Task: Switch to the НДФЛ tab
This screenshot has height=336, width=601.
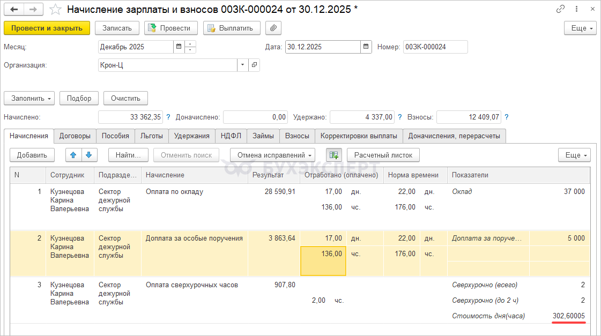Action: 231,136
